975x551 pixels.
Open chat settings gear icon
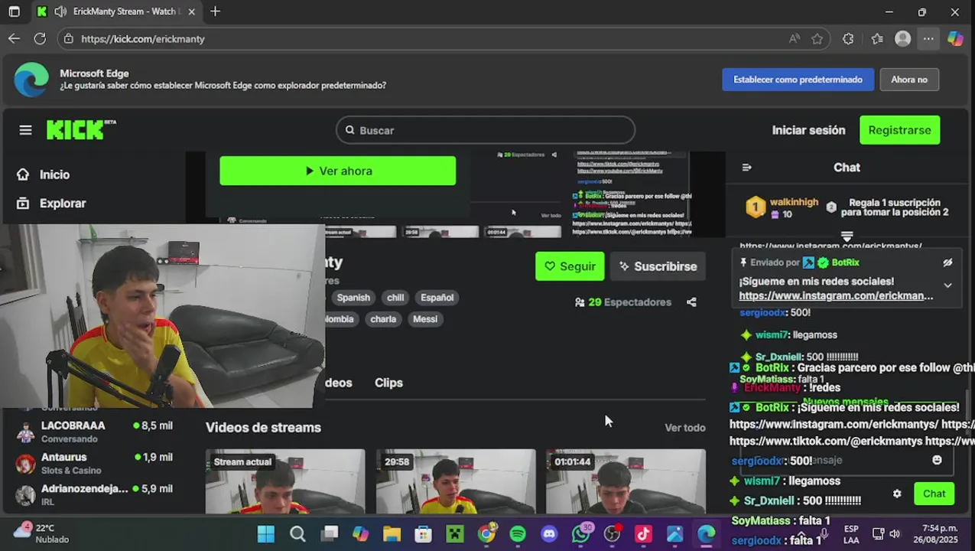click(897, 494)
